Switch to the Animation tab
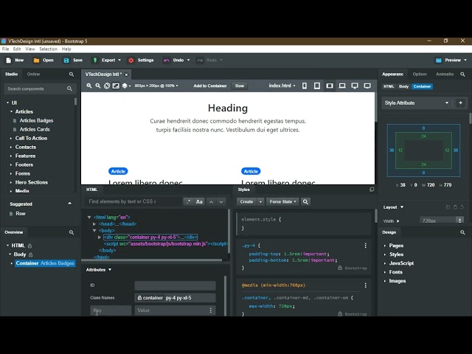Viewport: 472px width, 354px height. (445, 74)
